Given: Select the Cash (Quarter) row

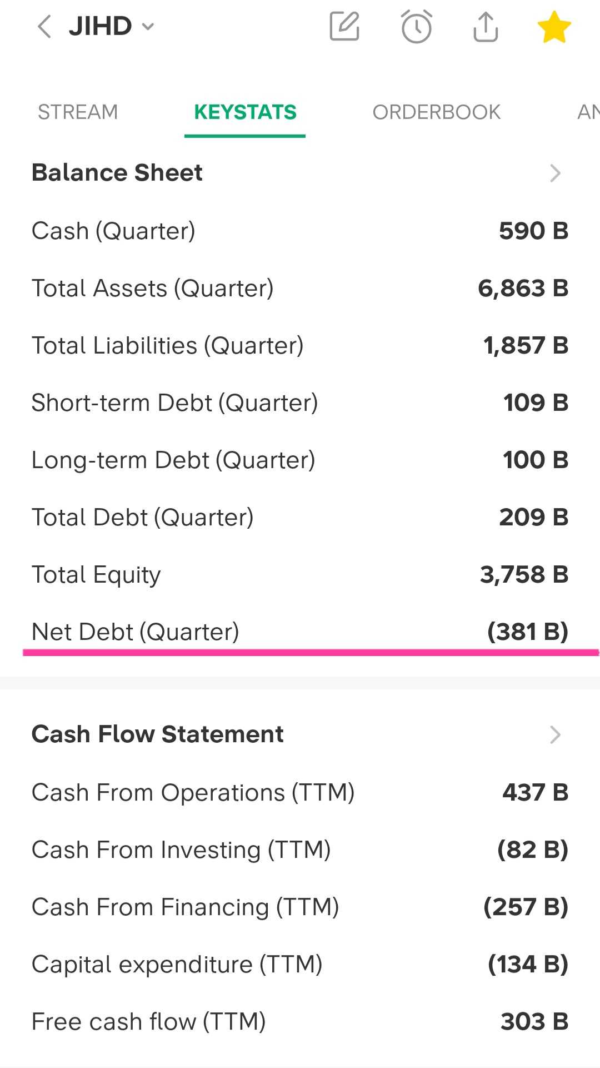Looking at the screenshot, I should (x=300, y=231).
